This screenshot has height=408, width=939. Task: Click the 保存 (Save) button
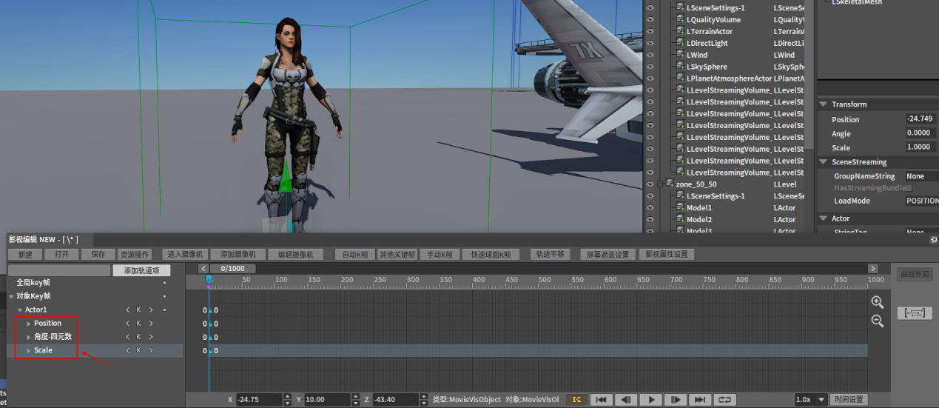tap(98, 254)
